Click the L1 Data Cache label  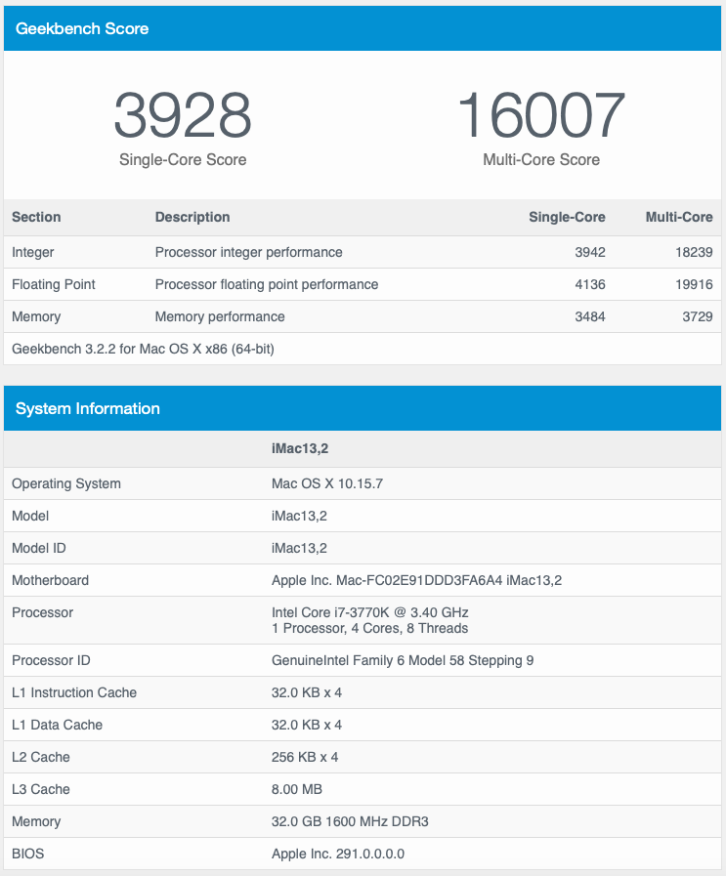tap(57, 726)
